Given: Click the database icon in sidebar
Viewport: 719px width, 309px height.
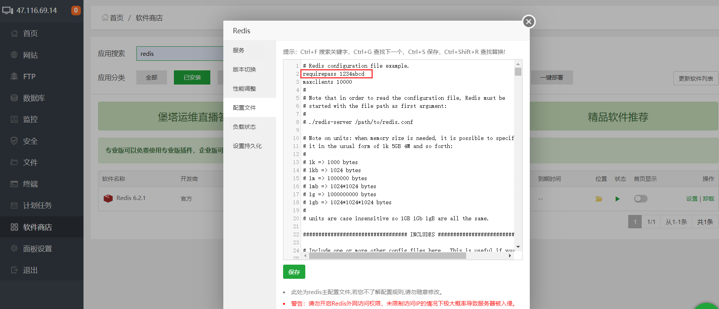Looking at the screenshot, I should click(14, 98).
